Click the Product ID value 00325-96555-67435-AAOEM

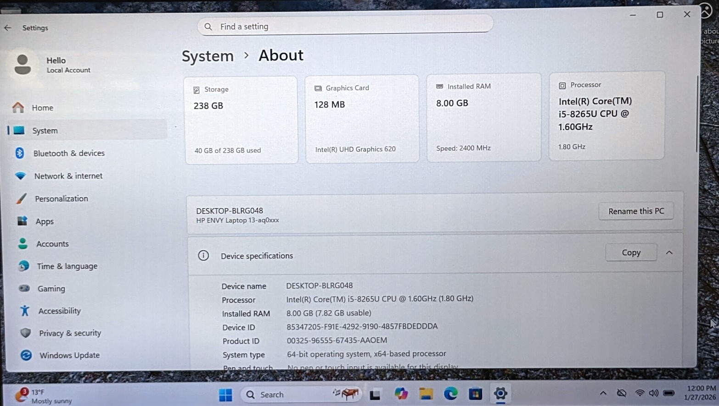coord(337,340)
